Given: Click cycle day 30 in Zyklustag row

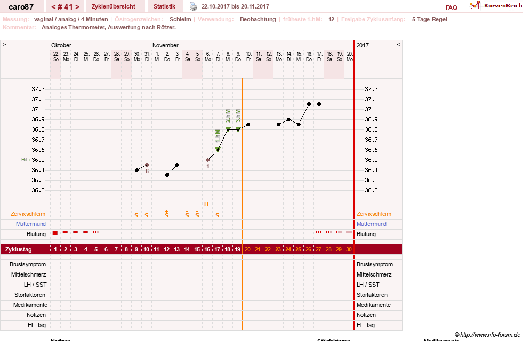Looking at the screenshot, I should pyautogui.click(x=349, y=249).
